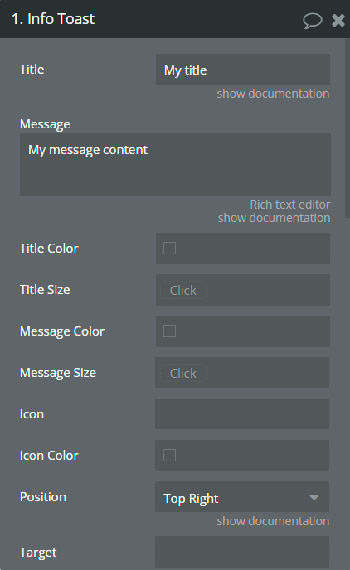Click the Message Color swatch box
The width and height of the screenshot is (350, 570).
pos(169,331)
